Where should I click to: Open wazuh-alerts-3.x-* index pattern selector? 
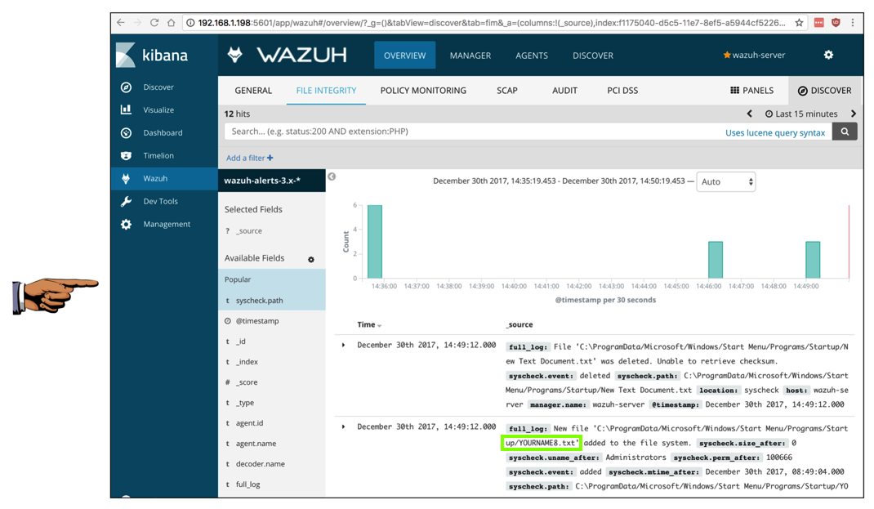click(x=271, y=180)
